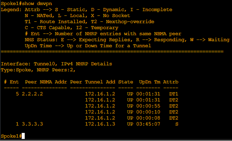The height and width of the screenshot is (141, 232).
Task: Click the 'Peer Tunnel Add' column header
Action: pos(93,82)
